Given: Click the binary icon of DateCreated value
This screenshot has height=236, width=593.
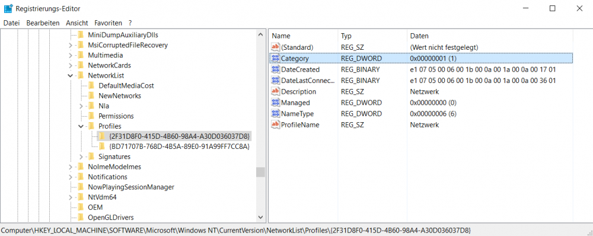Looking at the screenshot, I should coord(275,69).
